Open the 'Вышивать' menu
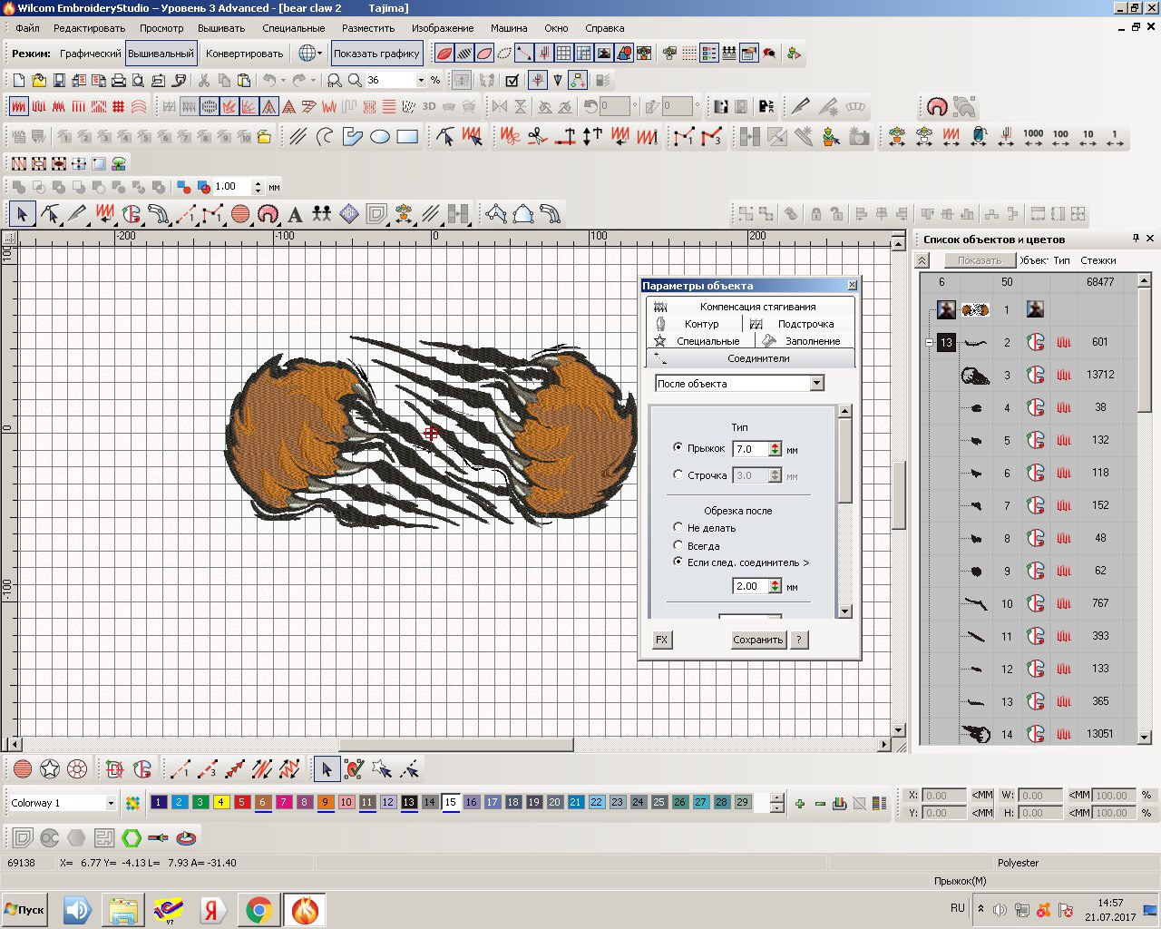 (221, 28)
